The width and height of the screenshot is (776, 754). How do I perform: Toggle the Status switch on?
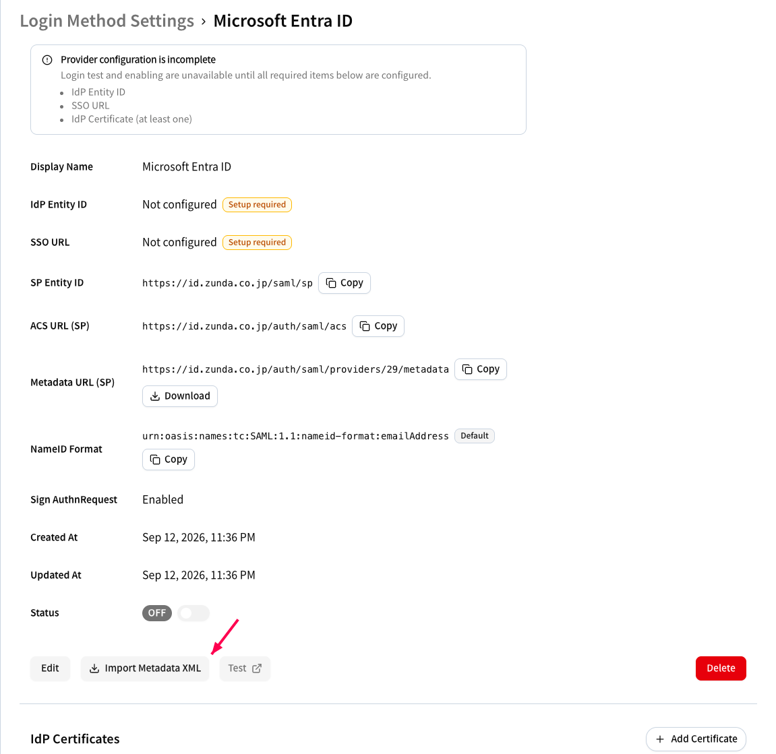(193, 613)
